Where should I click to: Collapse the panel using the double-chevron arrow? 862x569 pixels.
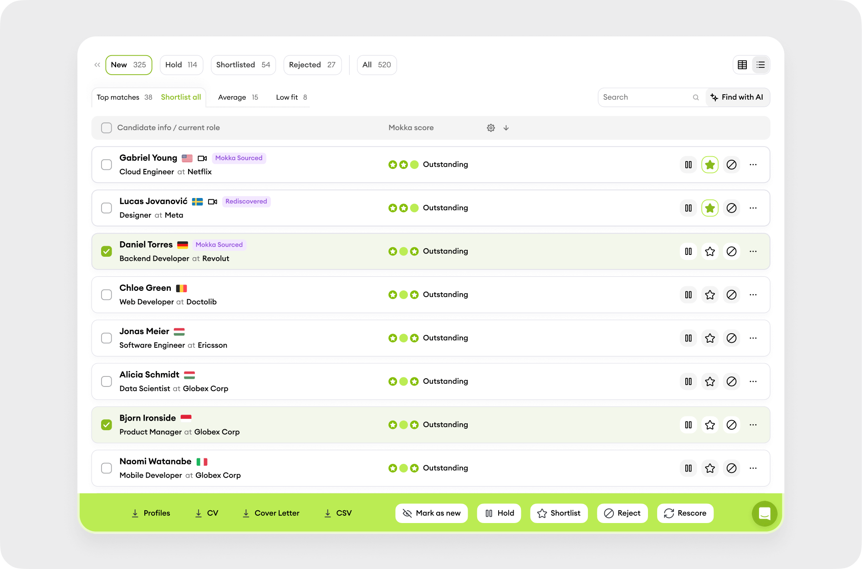(x=97, y=65)
